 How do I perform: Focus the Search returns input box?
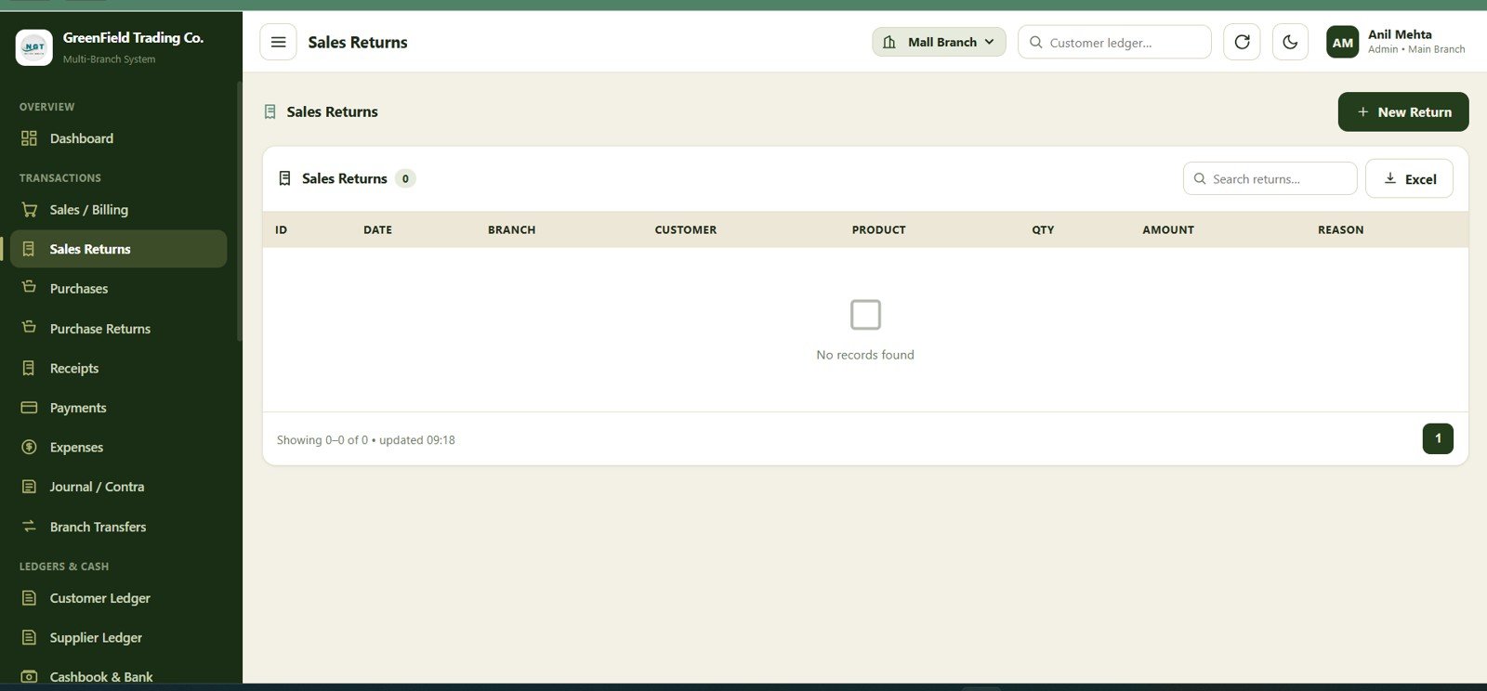[1270, 178]
